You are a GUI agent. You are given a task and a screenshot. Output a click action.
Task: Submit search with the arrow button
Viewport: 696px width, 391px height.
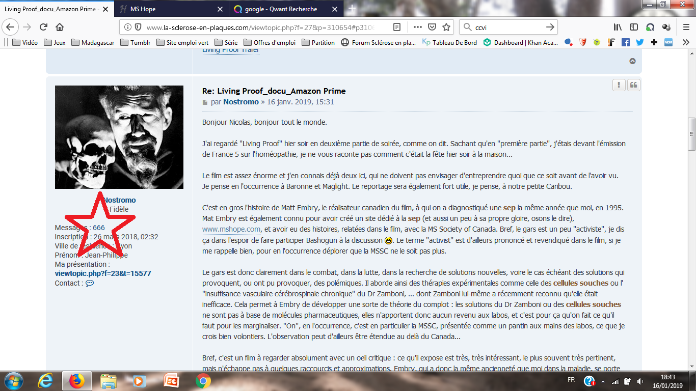point(550,27)
